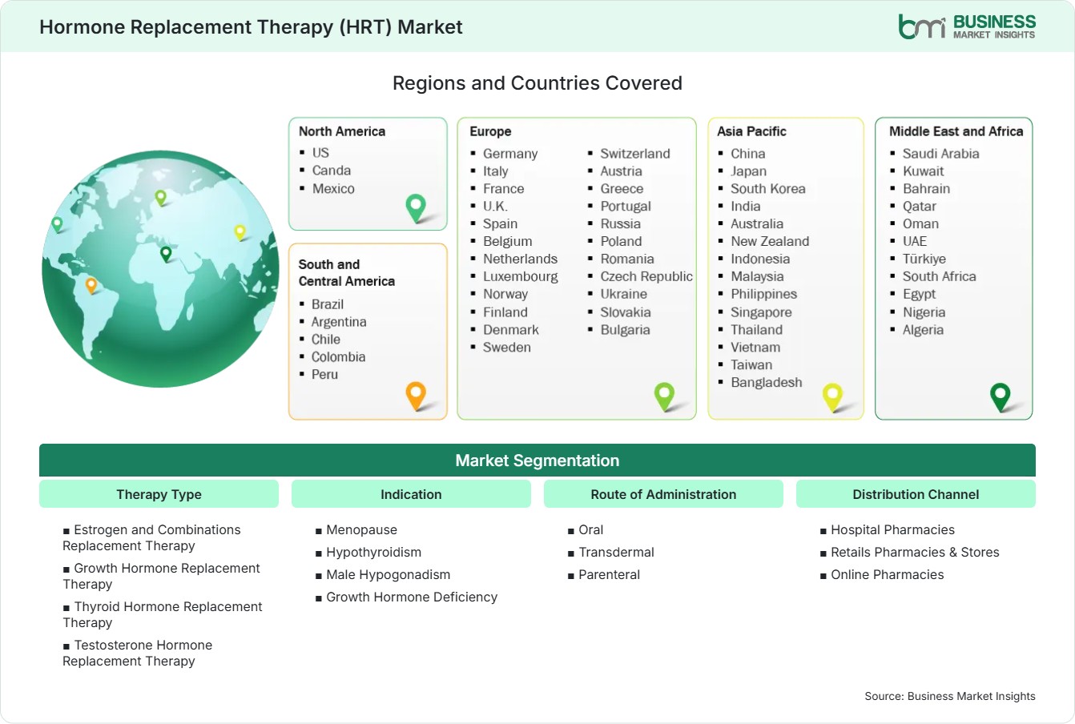The height and width of the screenshot is (724, 1075).
Task: Click 'Hypothyroidism' under Indication
Action: coord(373,553)
